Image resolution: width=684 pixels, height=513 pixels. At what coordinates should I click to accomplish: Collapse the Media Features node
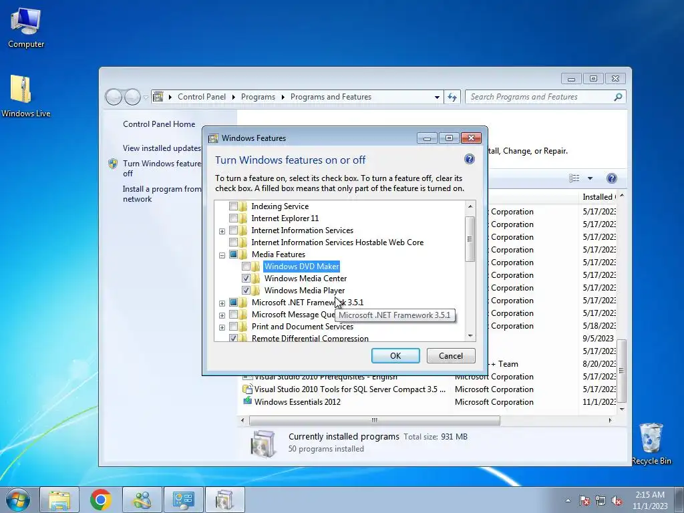click(x=222, y=255)
